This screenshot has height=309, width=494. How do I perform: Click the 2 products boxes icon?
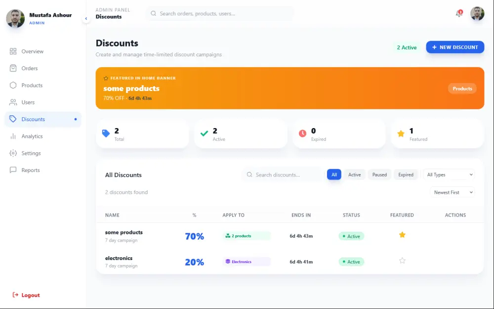coord(228,236)
